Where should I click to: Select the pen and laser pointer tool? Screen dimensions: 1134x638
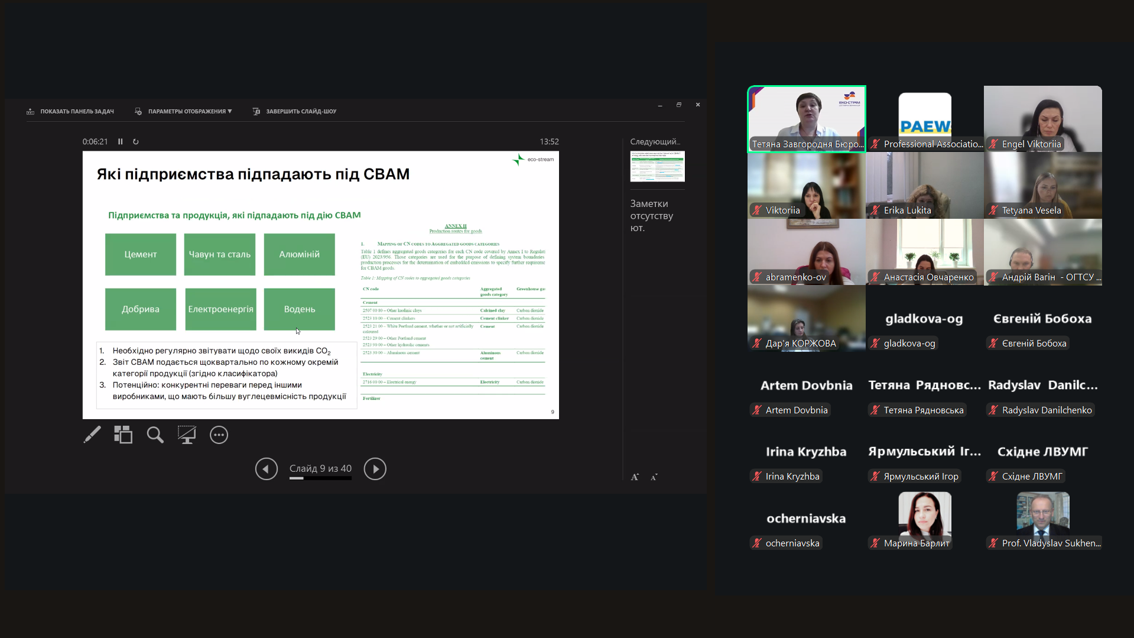(92, 435)
